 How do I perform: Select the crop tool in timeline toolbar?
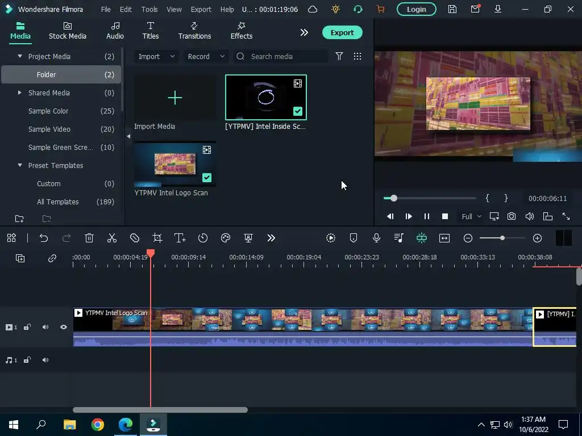[x=157, y=238]
